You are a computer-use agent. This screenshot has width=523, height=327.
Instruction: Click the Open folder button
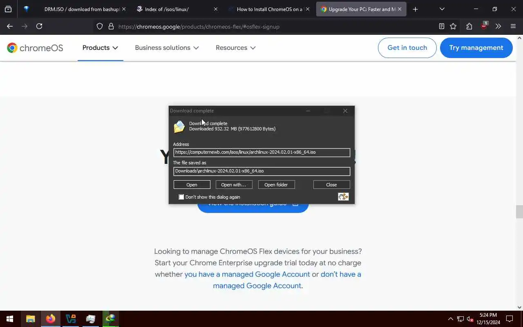(276, 185)
